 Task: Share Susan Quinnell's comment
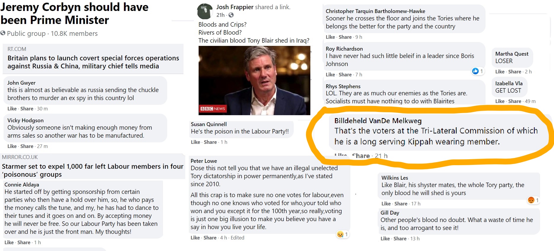[x=210, y=142]
